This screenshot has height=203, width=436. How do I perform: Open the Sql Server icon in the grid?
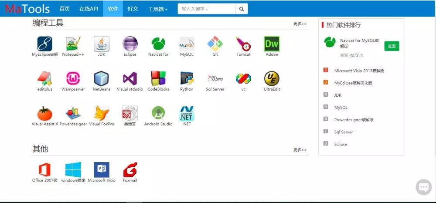tap(215, 78)
